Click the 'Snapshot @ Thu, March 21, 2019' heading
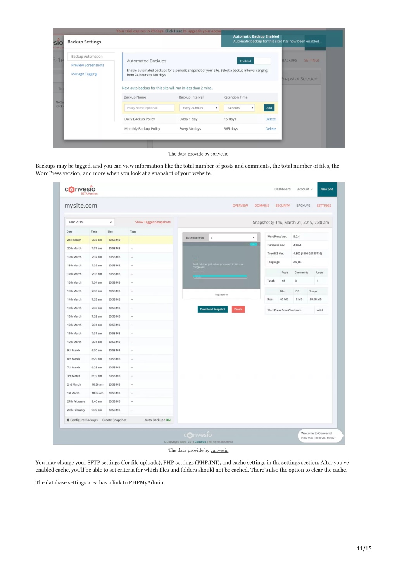 [x=291, y=223]
